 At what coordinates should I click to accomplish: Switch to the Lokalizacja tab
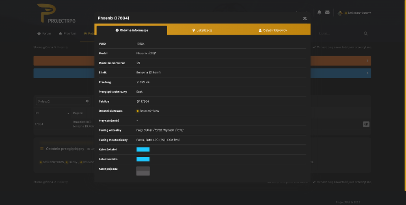click(x=203, y=30)
